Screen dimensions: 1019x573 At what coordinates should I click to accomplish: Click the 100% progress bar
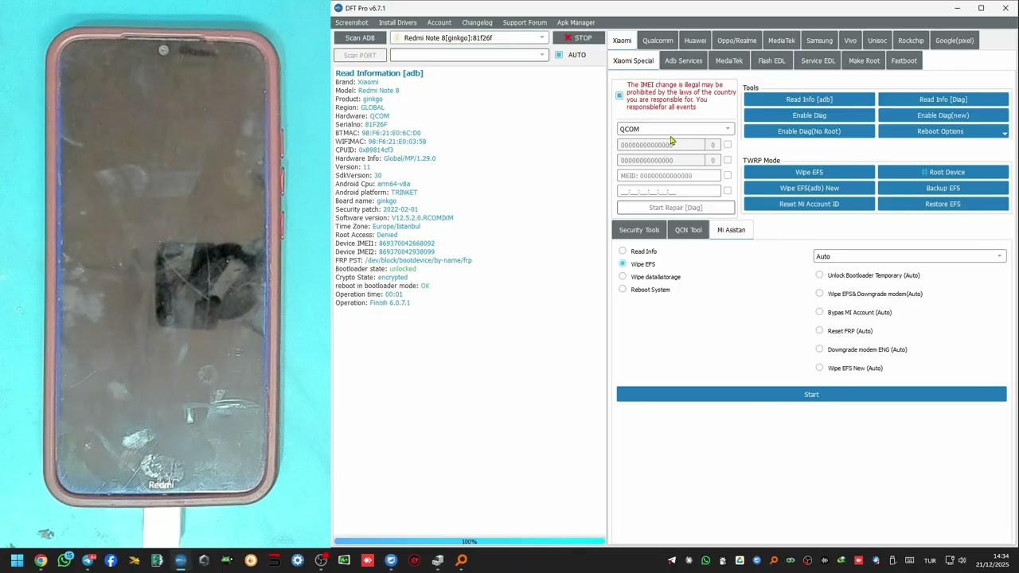tap(469, 541)
